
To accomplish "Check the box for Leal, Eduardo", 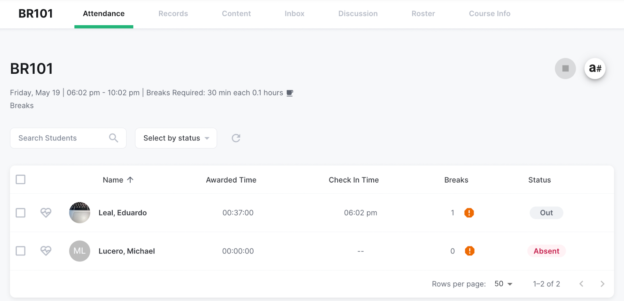I will click(x=21, y=213).
